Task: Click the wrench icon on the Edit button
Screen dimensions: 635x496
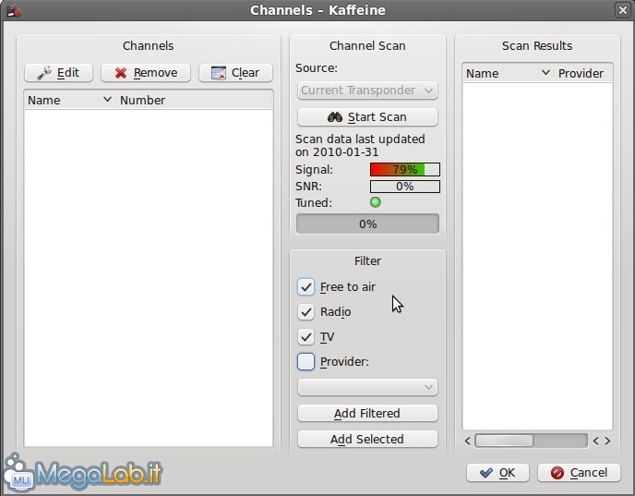Action: click(44, 73)
